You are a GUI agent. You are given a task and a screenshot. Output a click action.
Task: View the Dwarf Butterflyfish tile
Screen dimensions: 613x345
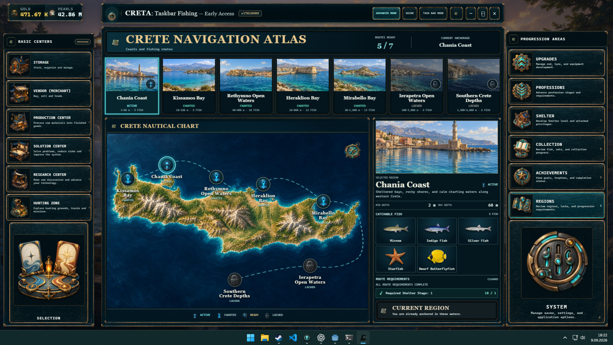pos(437,259)
